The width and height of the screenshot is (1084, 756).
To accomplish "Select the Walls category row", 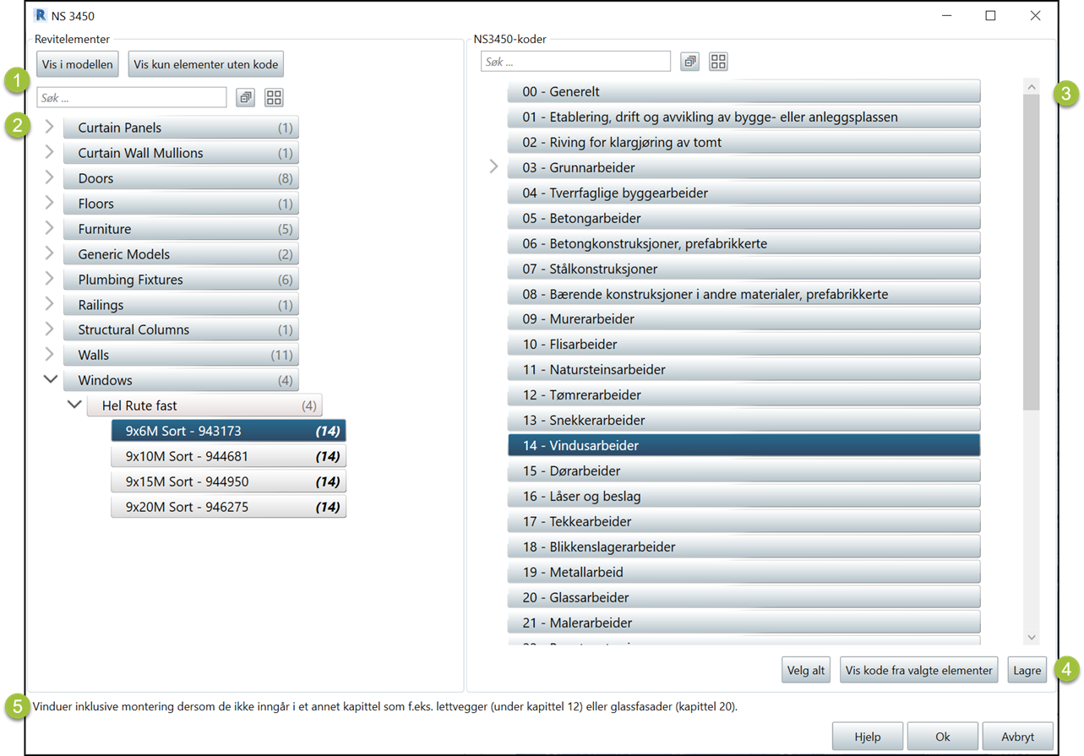I will [x=181, y=355].
